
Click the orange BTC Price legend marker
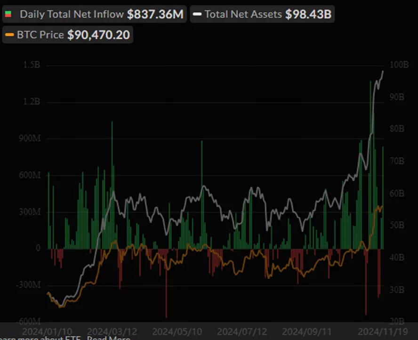coord(10,35)
